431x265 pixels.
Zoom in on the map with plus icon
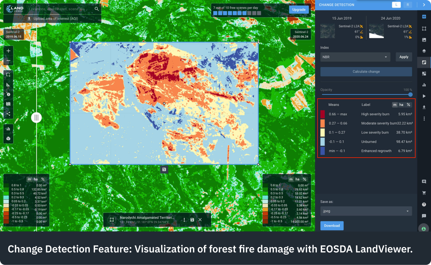(x=8, y=51)
